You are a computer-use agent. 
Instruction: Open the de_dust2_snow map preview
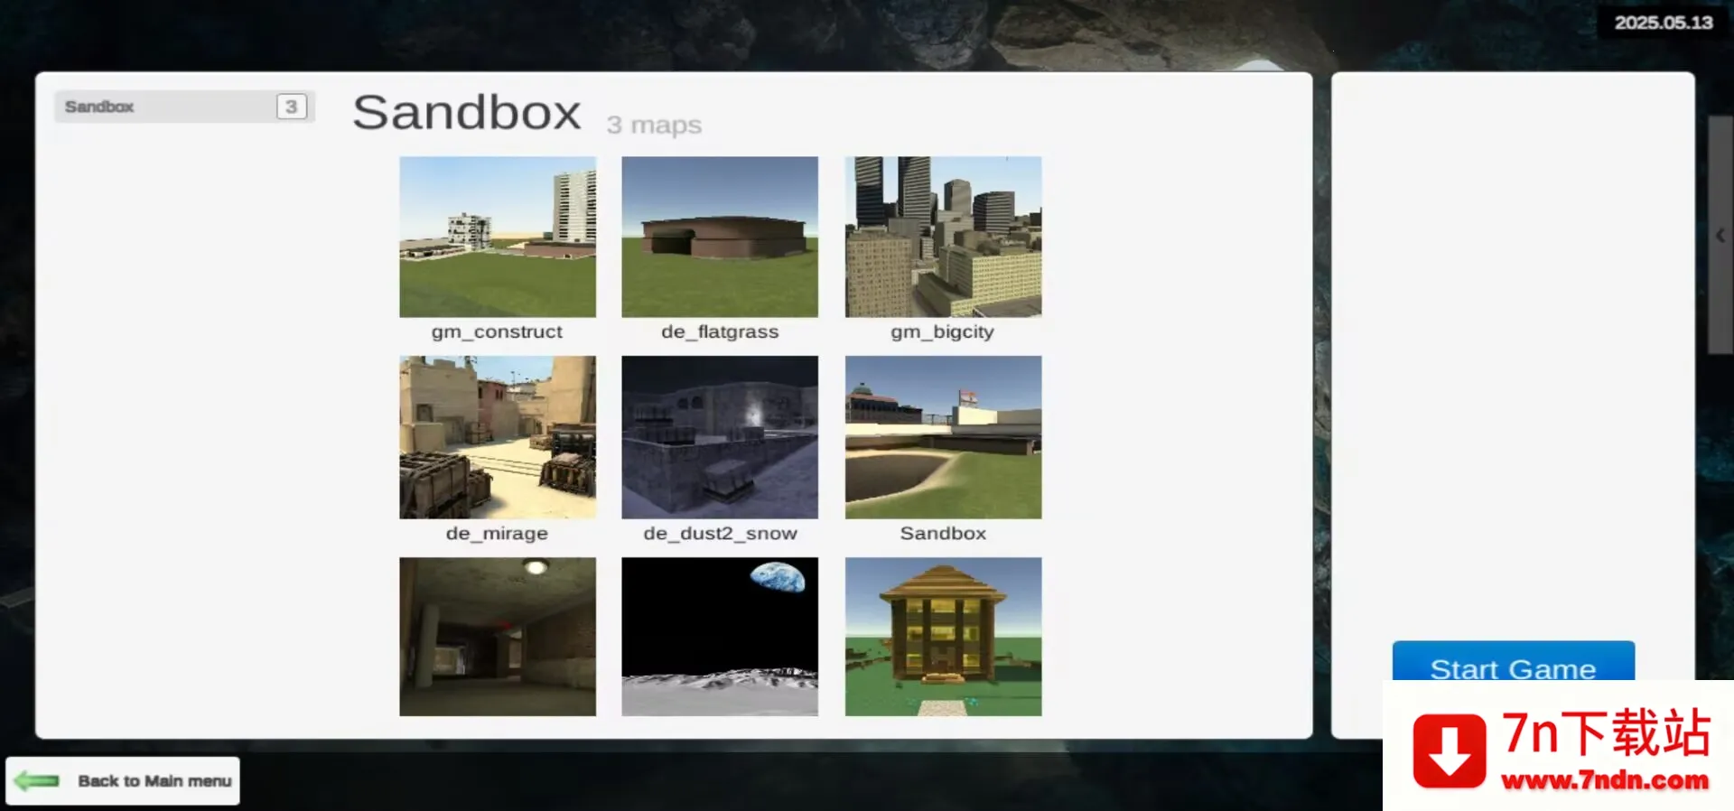coord(720,437)
